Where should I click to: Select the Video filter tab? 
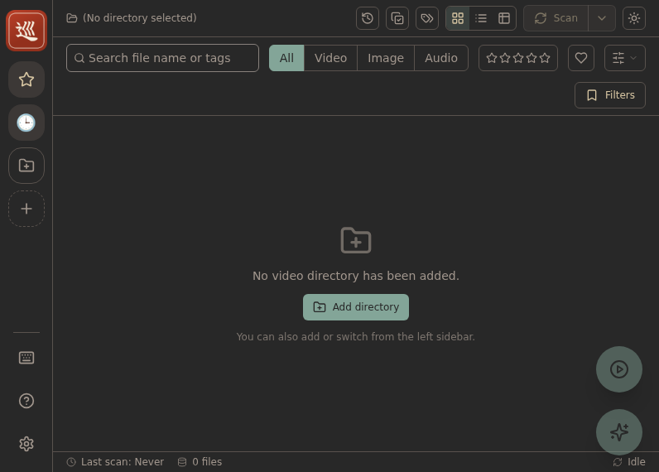[331, 58]
